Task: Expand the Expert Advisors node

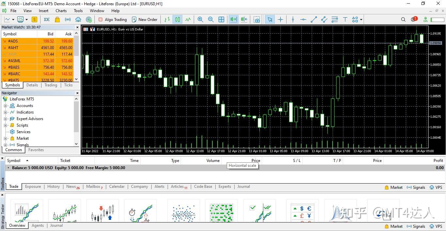Action: pos(5,119)
